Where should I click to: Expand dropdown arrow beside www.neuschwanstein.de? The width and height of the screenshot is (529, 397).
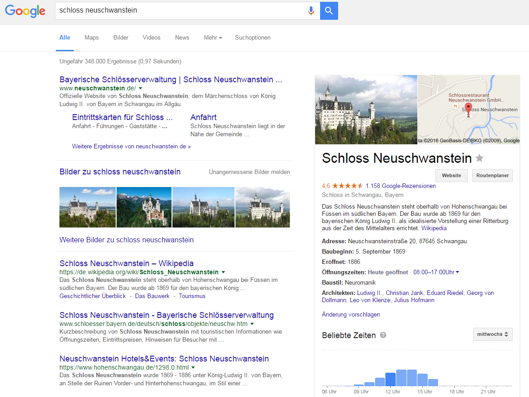point(140,88)
